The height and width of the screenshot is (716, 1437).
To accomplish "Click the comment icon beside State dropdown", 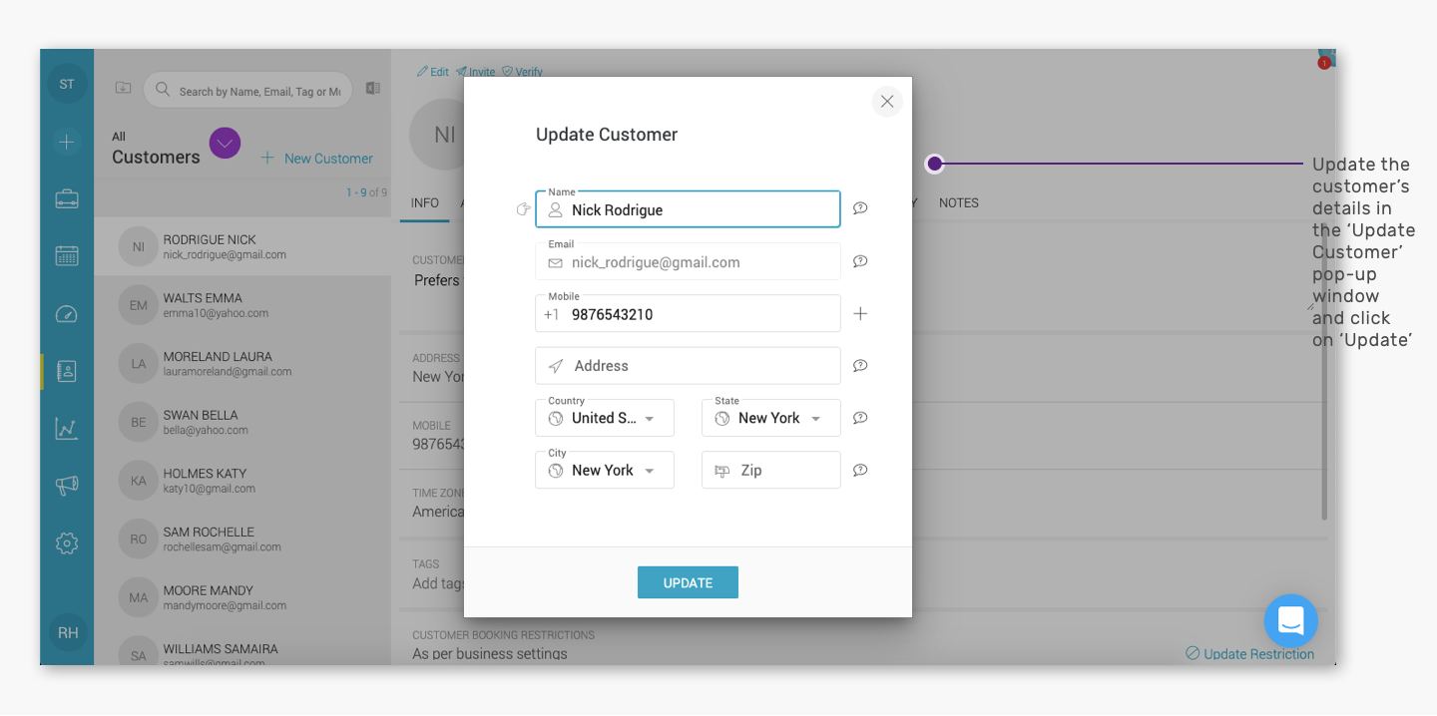I will coord(860,418).
